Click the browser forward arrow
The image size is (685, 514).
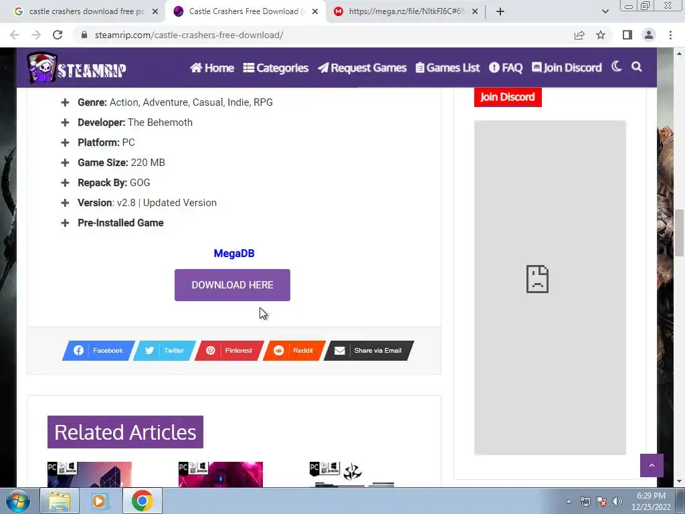(x=36, y=35)
